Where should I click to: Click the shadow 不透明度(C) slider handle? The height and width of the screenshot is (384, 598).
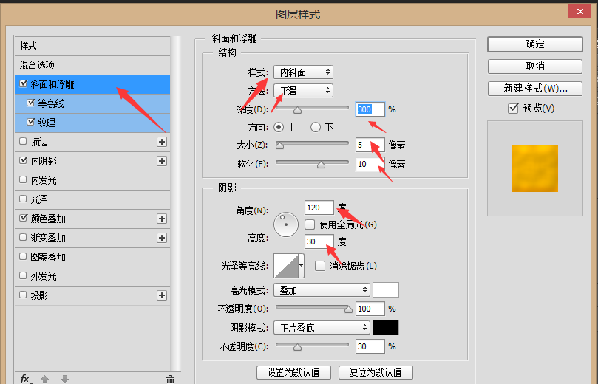[297, 347]
